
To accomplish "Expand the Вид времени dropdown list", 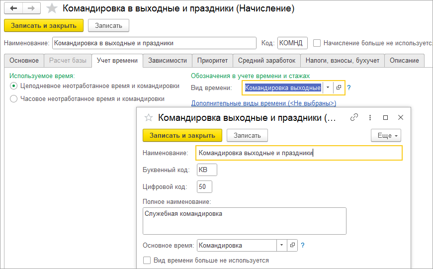I will [328, 88].
